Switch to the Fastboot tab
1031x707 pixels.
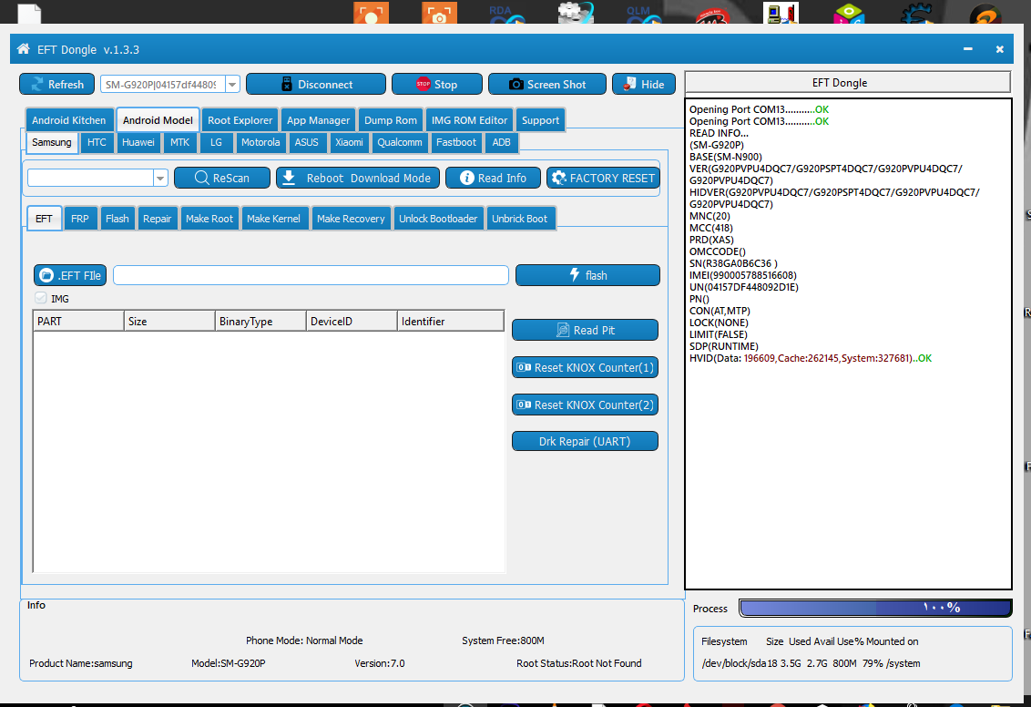pos(456,142)
